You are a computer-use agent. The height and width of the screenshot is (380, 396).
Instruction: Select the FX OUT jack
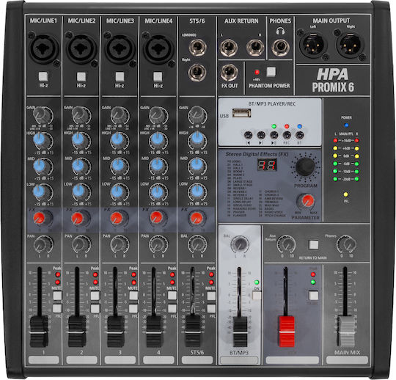230,73
